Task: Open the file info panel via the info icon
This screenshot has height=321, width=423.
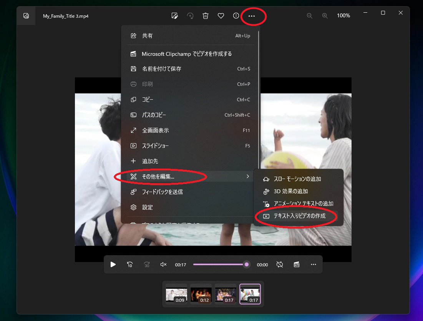Action: 236,16
